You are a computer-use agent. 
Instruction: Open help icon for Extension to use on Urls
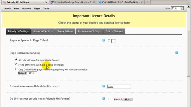click(x=104, y=86)
